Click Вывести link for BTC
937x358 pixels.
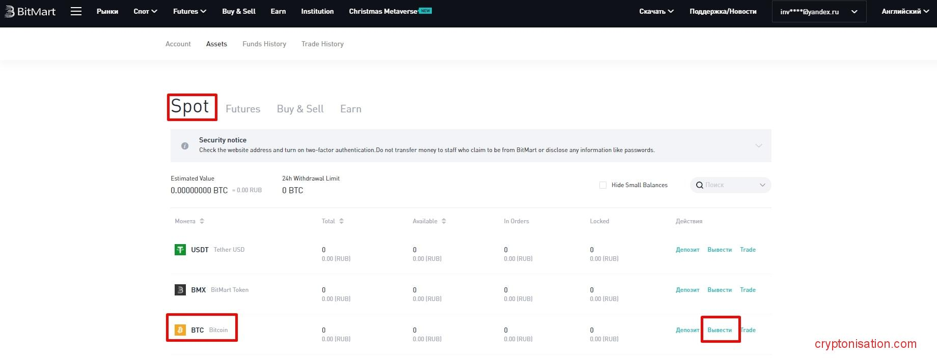[719, 330]
